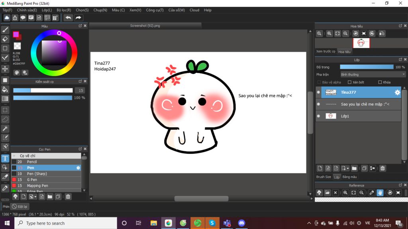Hide the Tina277 layer
Image resolution: width=408 pixels, height=229 pixels.
coord(318,92)
